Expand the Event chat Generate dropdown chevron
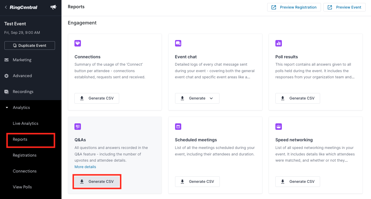This screenshot has height=199, width=371. [211, 98]
